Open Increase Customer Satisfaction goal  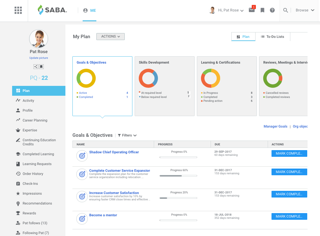pos(114,193)
